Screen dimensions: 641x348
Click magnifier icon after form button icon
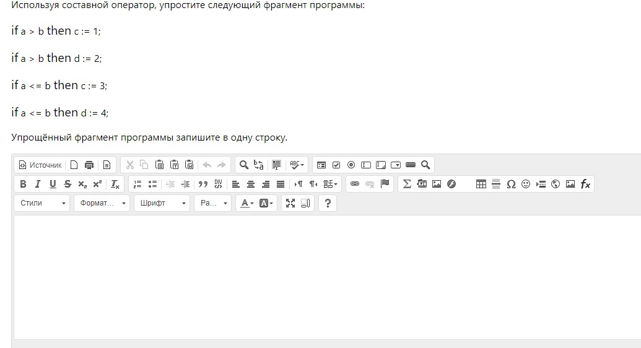point(425,165)
